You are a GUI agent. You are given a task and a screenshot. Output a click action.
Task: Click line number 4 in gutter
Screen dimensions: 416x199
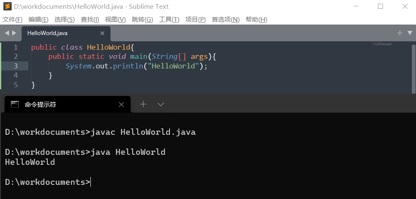coord(15,76)
